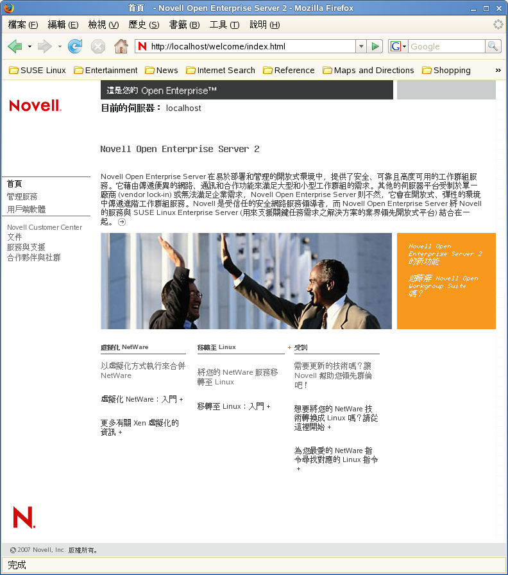The height and width of the screenshot is (575, 508).
Task: Open the 用戶端軟體 sidebar link
Action: 26,209
